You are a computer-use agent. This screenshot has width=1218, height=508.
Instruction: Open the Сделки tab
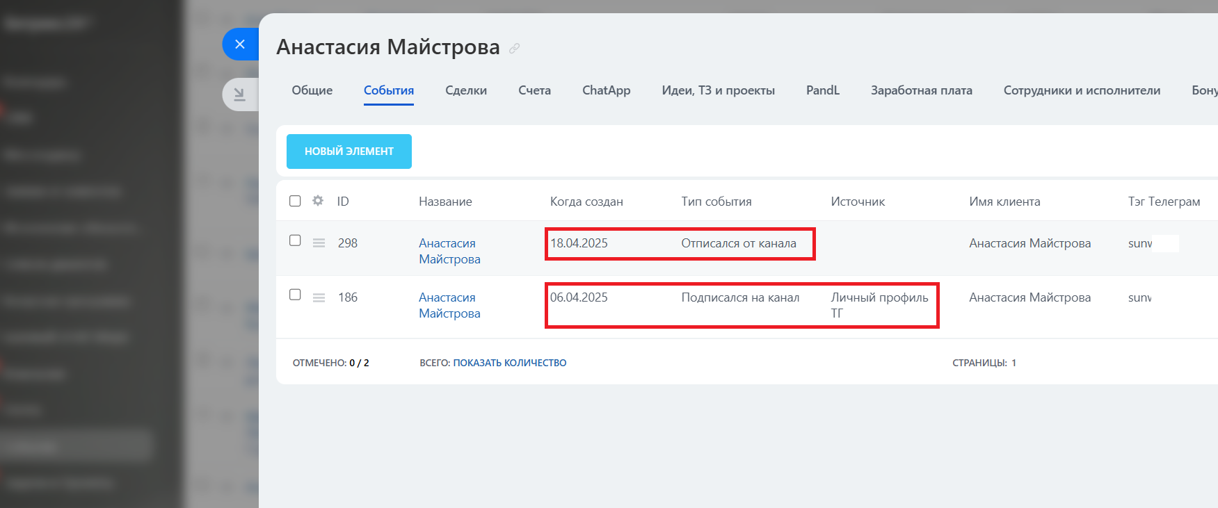point(465,90)
